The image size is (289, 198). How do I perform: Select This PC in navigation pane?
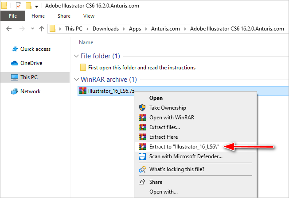tap(29, 77)
